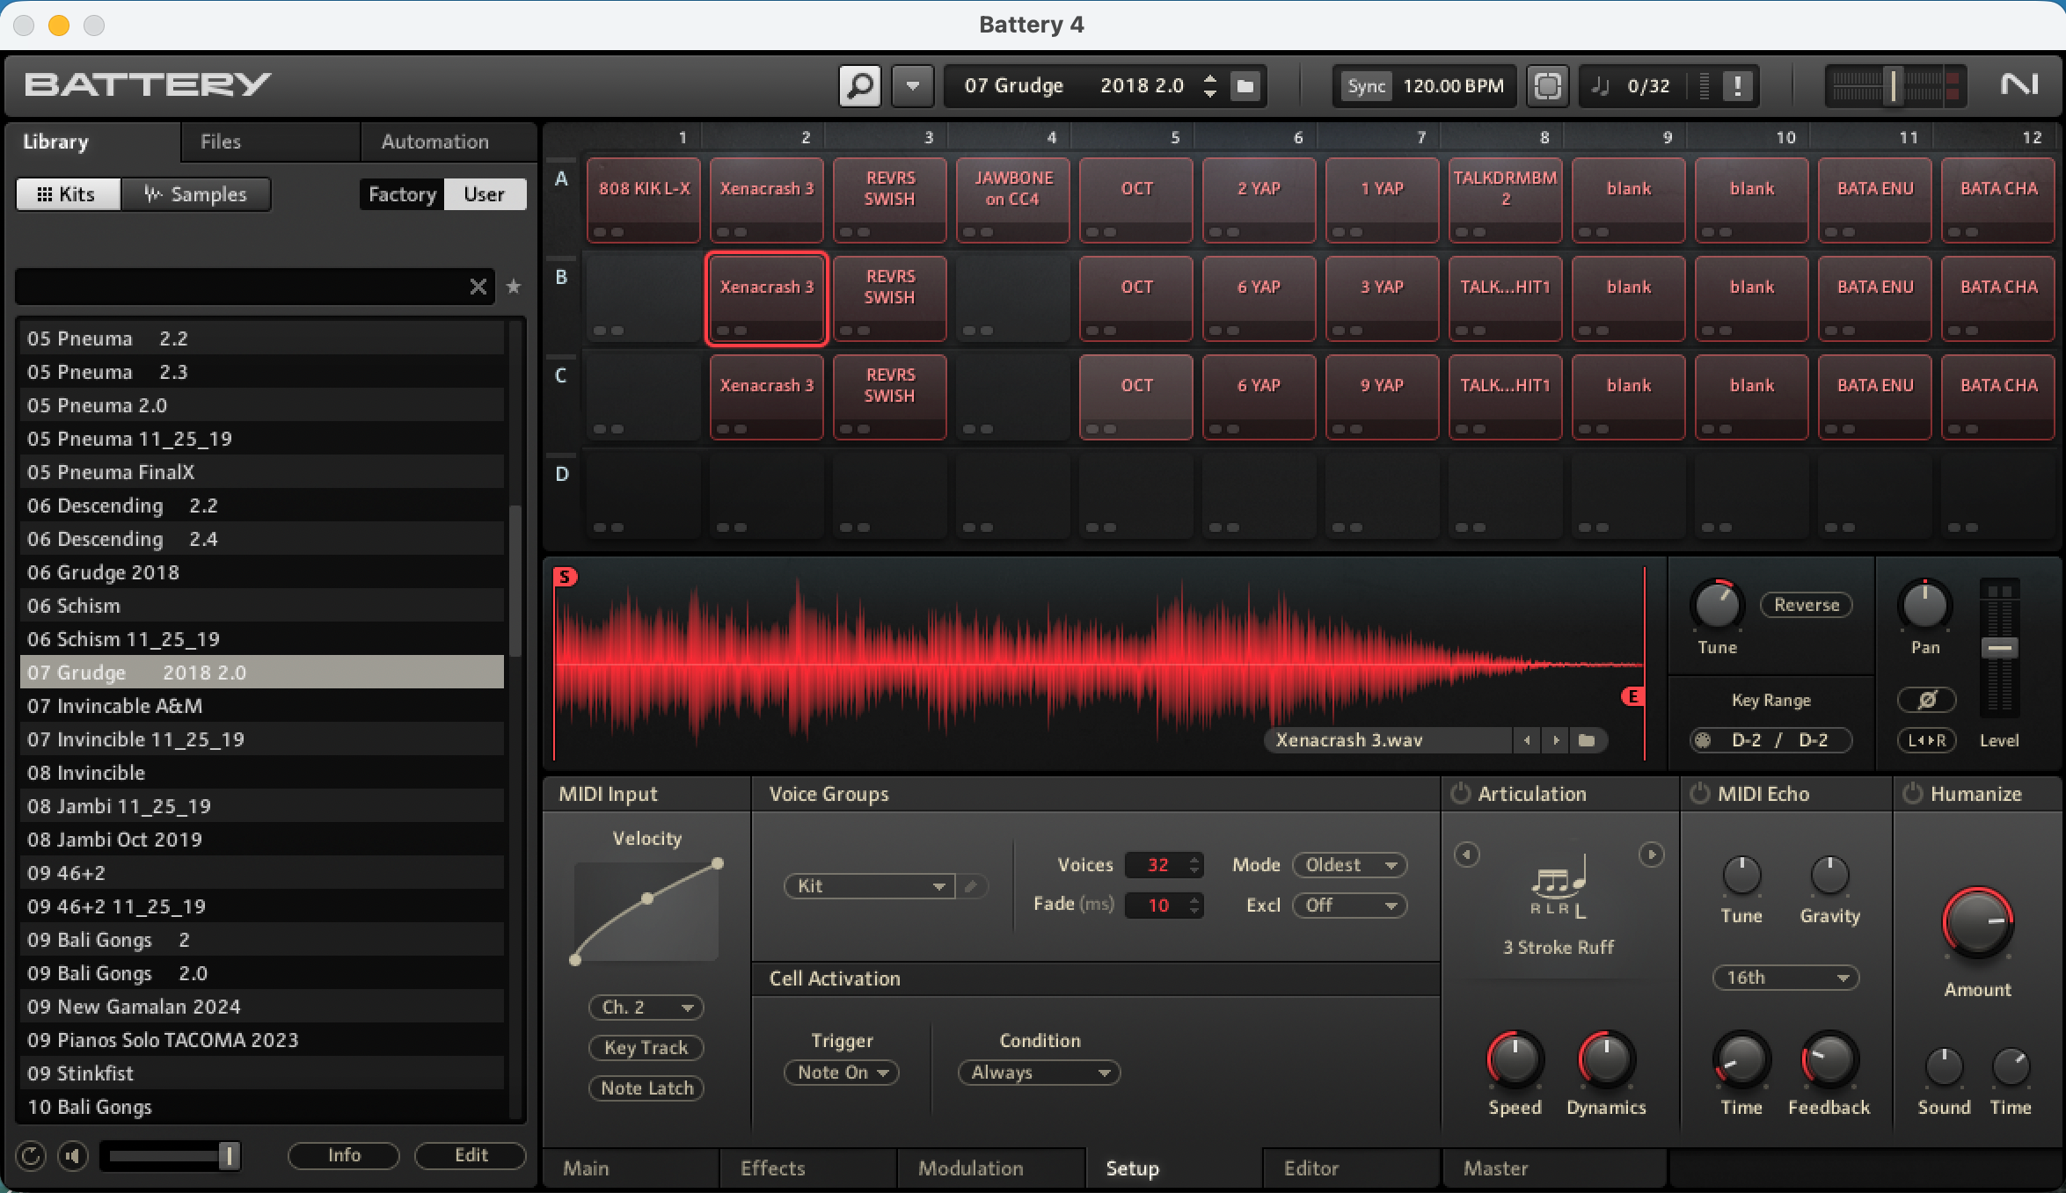Switch to the Effects tab
2066x1193 pixels.
point(772,1168)
